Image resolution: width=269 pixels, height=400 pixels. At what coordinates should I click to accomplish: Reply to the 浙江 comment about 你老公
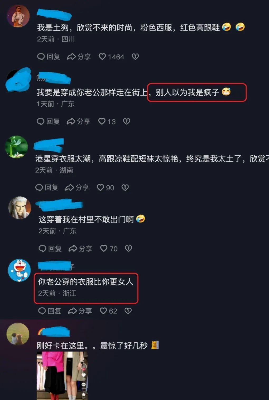(50, 311)
